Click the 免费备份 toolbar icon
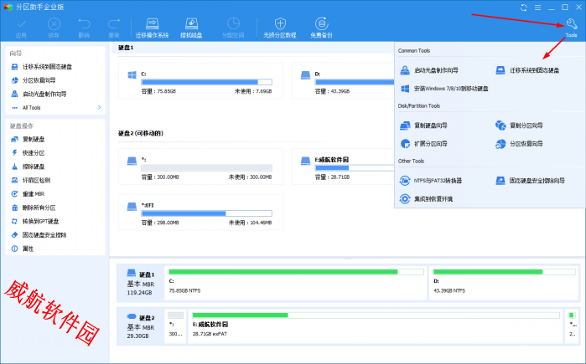This screenshot has height=364, width=586. (x=321, y=28)
